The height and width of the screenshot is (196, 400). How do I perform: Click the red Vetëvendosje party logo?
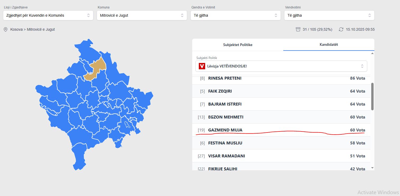tap(202, 66)
